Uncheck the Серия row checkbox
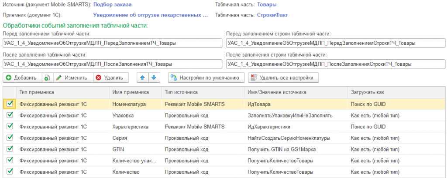The width and height of the screenshot is (447, 178). [x=10, y=138]
